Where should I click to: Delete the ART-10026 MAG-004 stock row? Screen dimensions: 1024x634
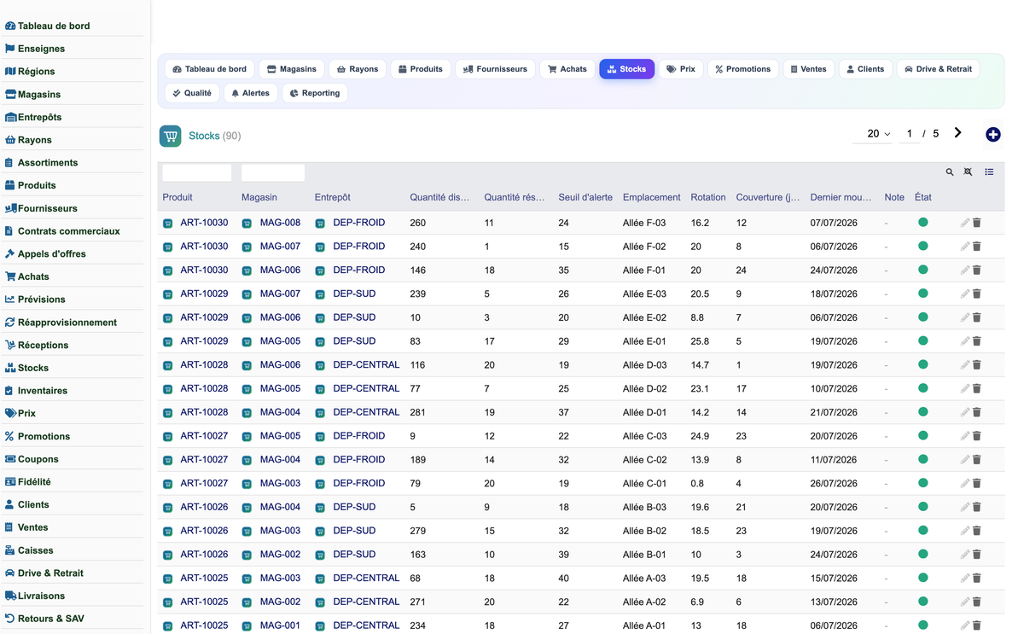pos(977,507)
